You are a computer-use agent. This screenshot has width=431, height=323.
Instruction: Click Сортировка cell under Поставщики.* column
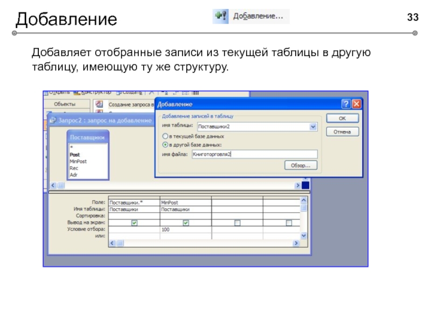click(x=134, y=216)
